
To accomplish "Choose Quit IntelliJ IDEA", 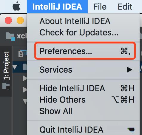I will [83, 130].
